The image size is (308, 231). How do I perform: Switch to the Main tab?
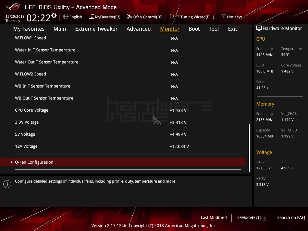click(60, 29)
